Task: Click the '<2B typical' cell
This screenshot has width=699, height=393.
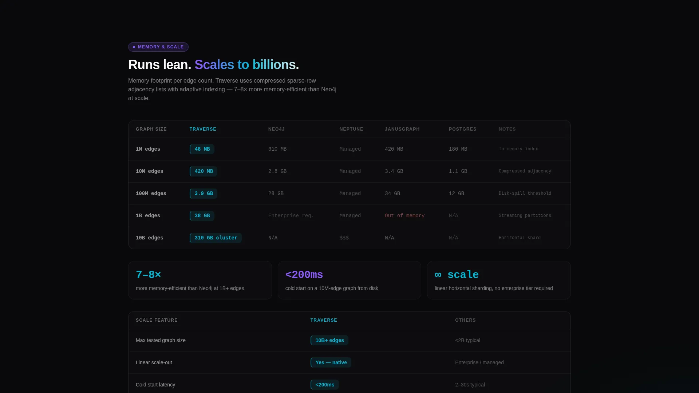Action: click(x=467, y=340)
